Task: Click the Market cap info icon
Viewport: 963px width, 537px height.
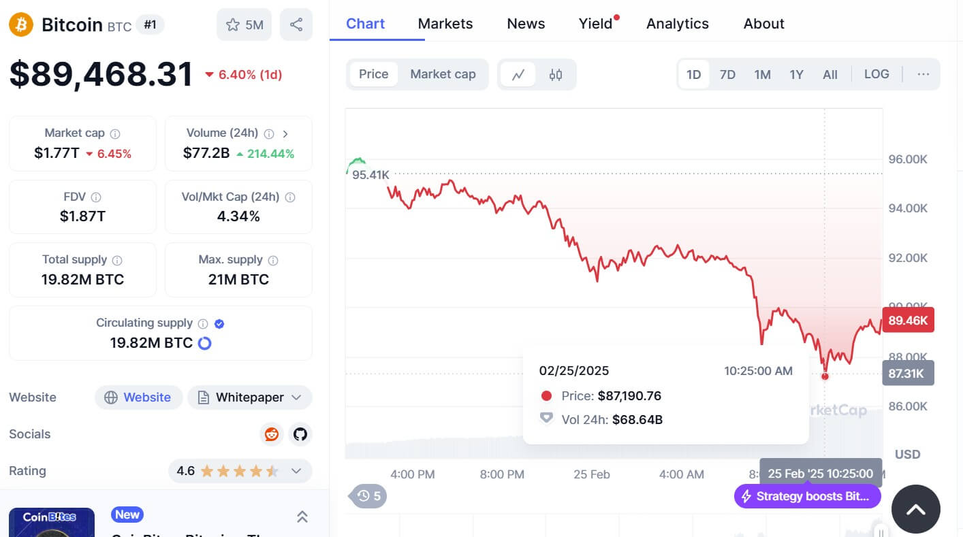Action: tap(115, 134)
